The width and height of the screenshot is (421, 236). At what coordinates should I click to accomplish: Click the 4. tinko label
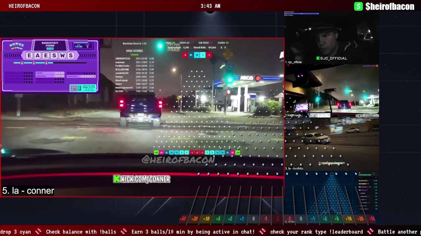click(x=290, y=222)
